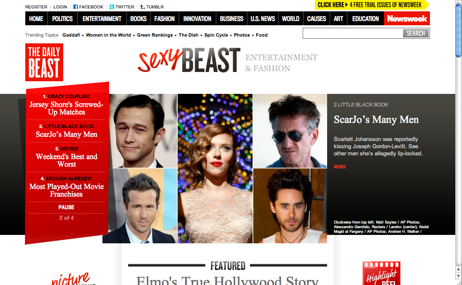Open the Entertainment section
462x285 pixels.
(102, 19)
